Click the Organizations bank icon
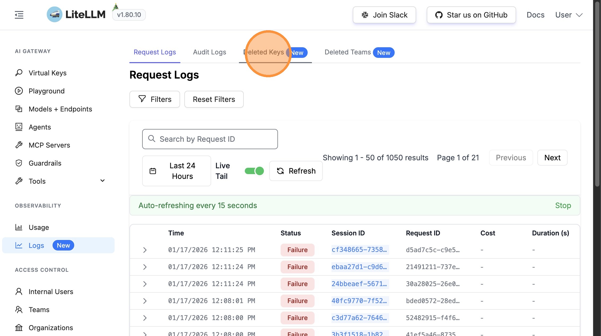This screenshot has height=336, width=601. coord(19,328)
